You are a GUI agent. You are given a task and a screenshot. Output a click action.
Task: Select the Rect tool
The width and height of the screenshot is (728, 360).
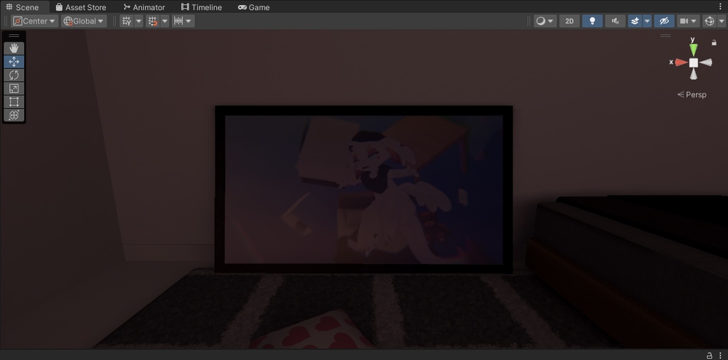pyautogui.click(x=14, y=102)
